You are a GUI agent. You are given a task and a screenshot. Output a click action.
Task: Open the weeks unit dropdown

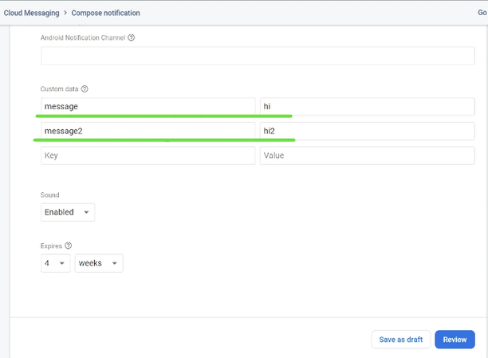click(99, 263)
